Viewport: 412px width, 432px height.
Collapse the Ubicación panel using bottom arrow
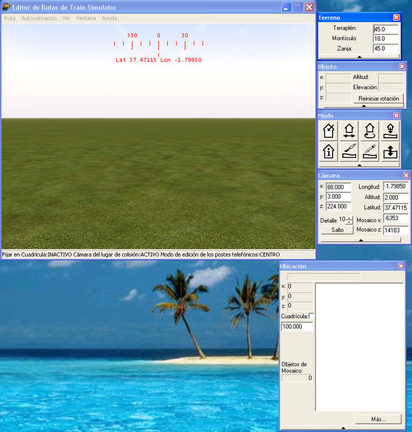click(x=342, y=428)
